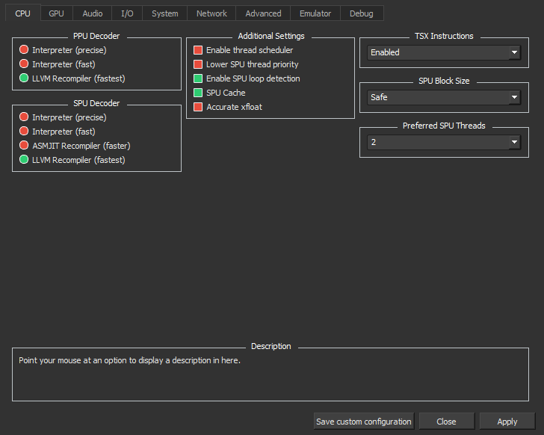Open the Debug tab

coord(362,13)
